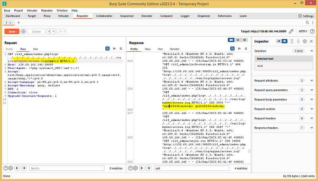
Task: Open Repeater help question mark icon
Action: click(312, 31)
